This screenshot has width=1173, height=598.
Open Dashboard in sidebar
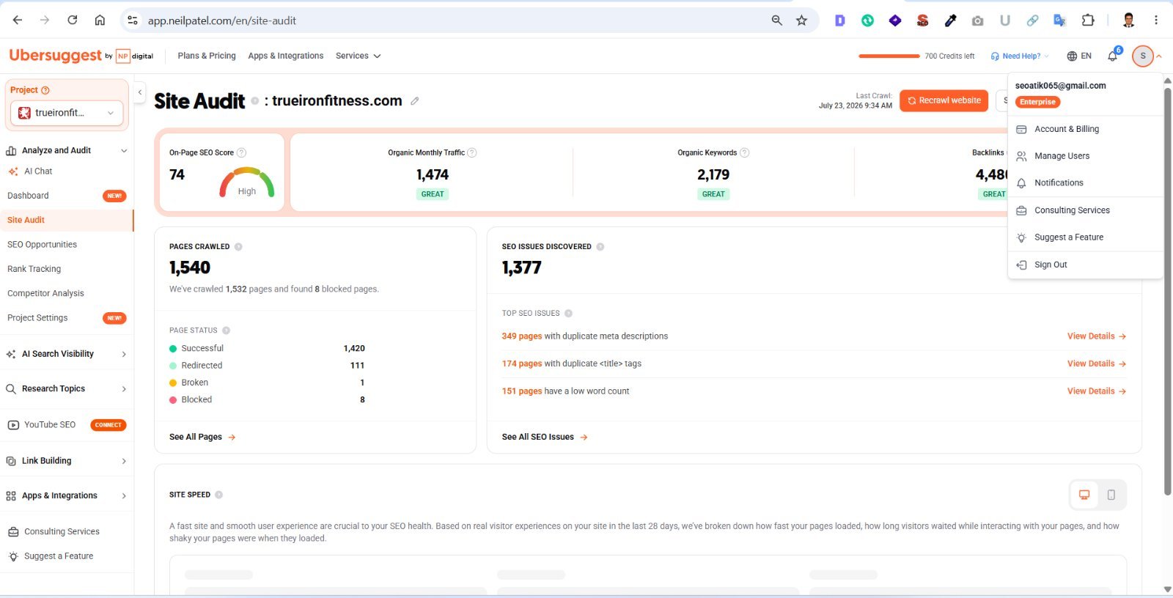point(28,196)
